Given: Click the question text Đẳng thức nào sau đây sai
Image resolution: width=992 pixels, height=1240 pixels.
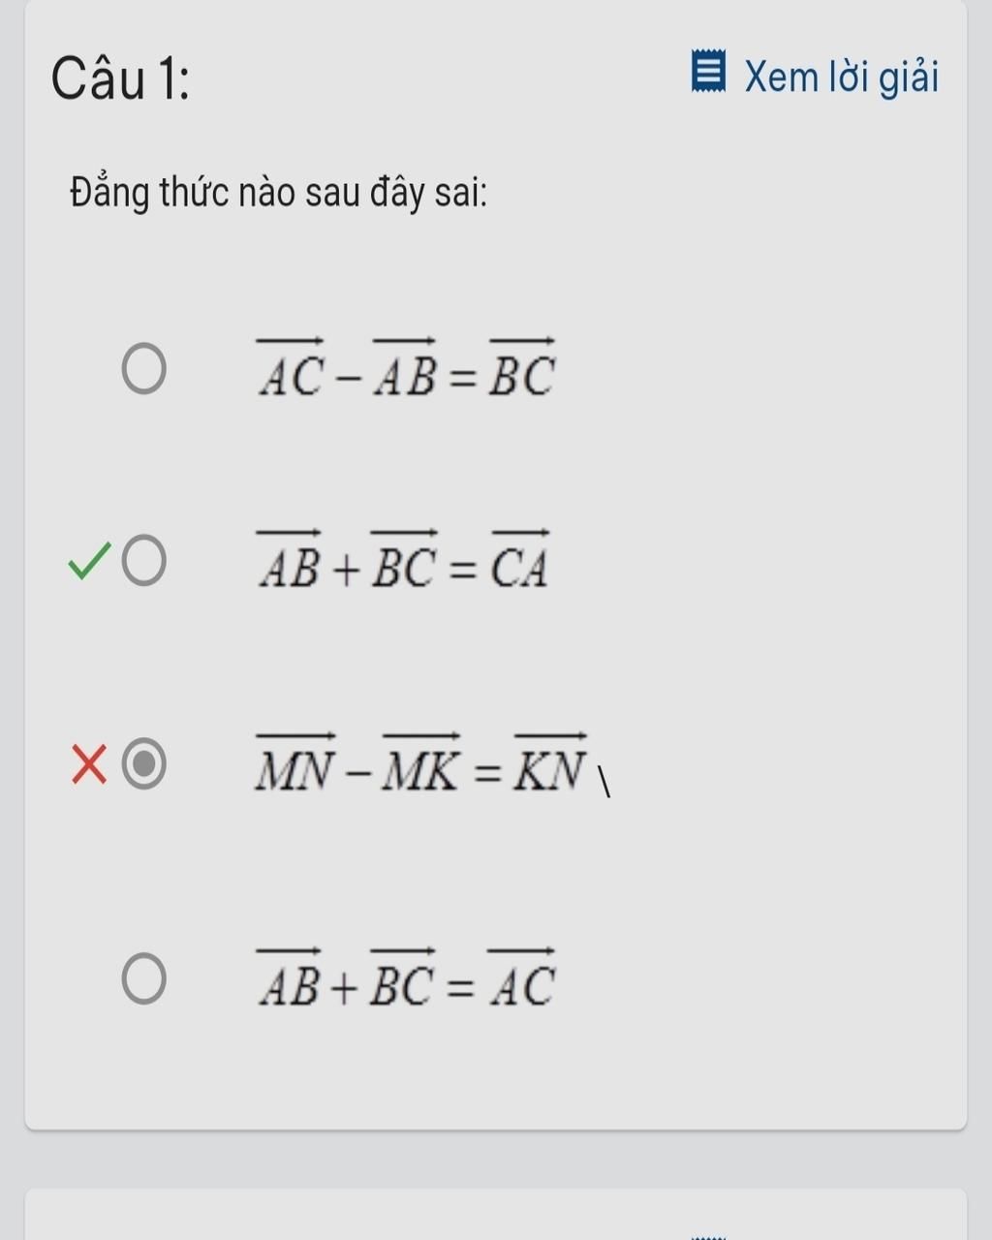Looking at the screenshot, I should tap(279, 192).
